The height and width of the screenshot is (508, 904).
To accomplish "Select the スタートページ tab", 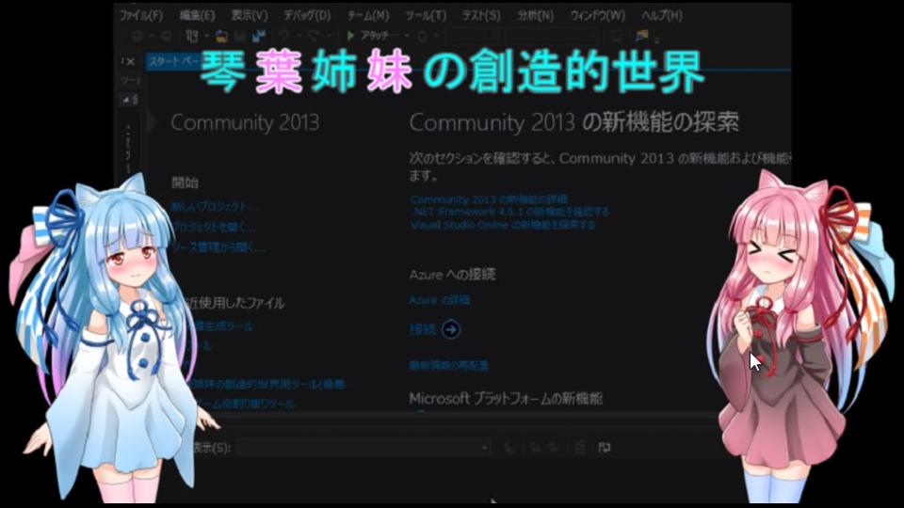I will pyautogui.click(x=175, y=62).
